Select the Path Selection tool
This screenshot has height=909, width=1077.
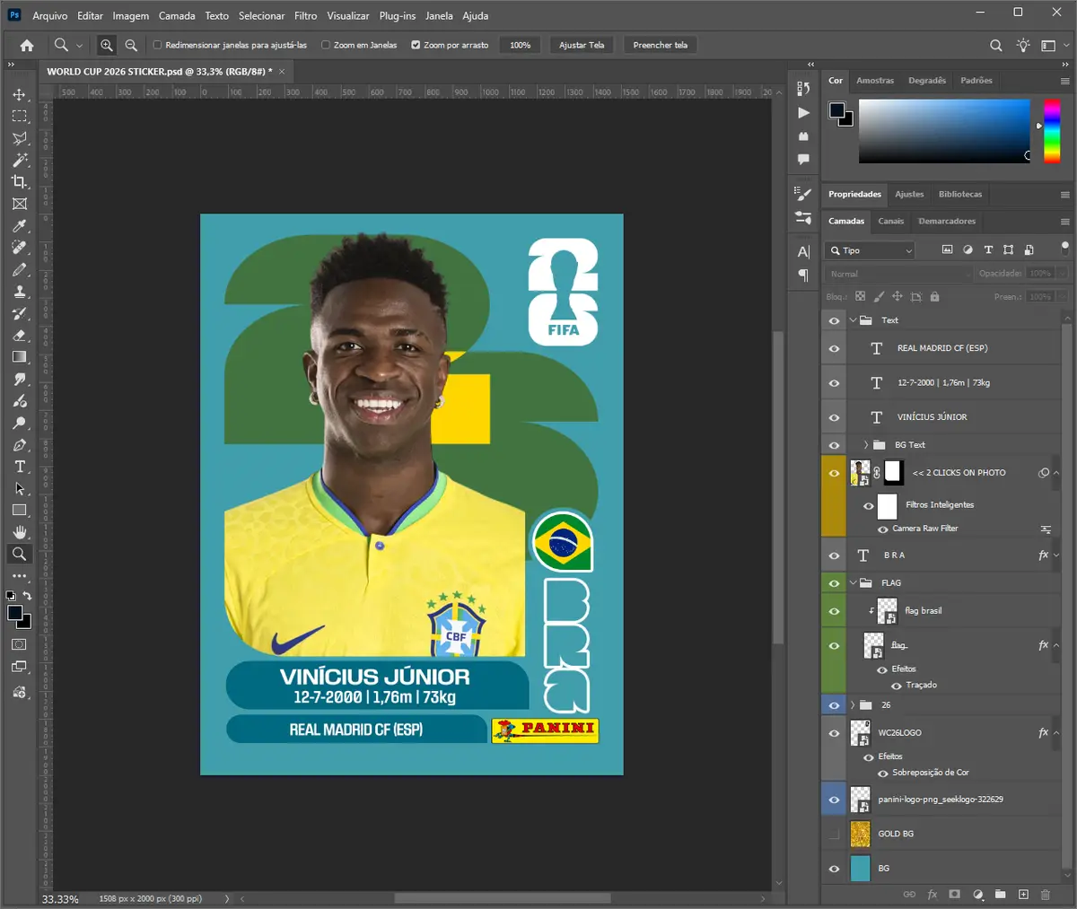19,489
